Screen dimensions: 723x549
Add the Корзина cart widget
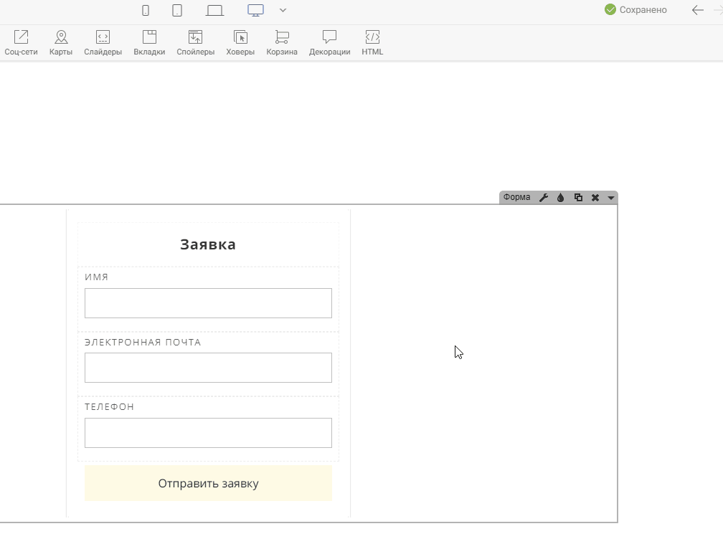[x=282, y=42]
